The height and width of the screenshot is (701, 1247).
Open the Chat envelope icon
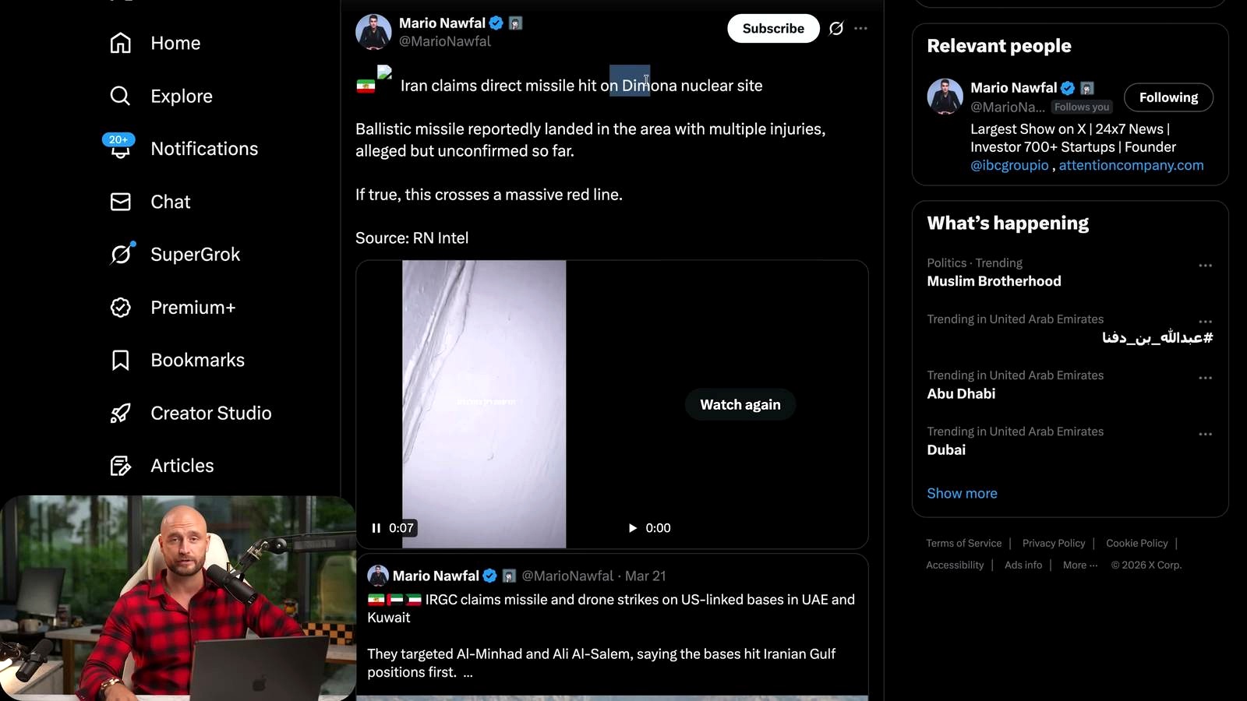pyautogui.click(x=120, y=202)
